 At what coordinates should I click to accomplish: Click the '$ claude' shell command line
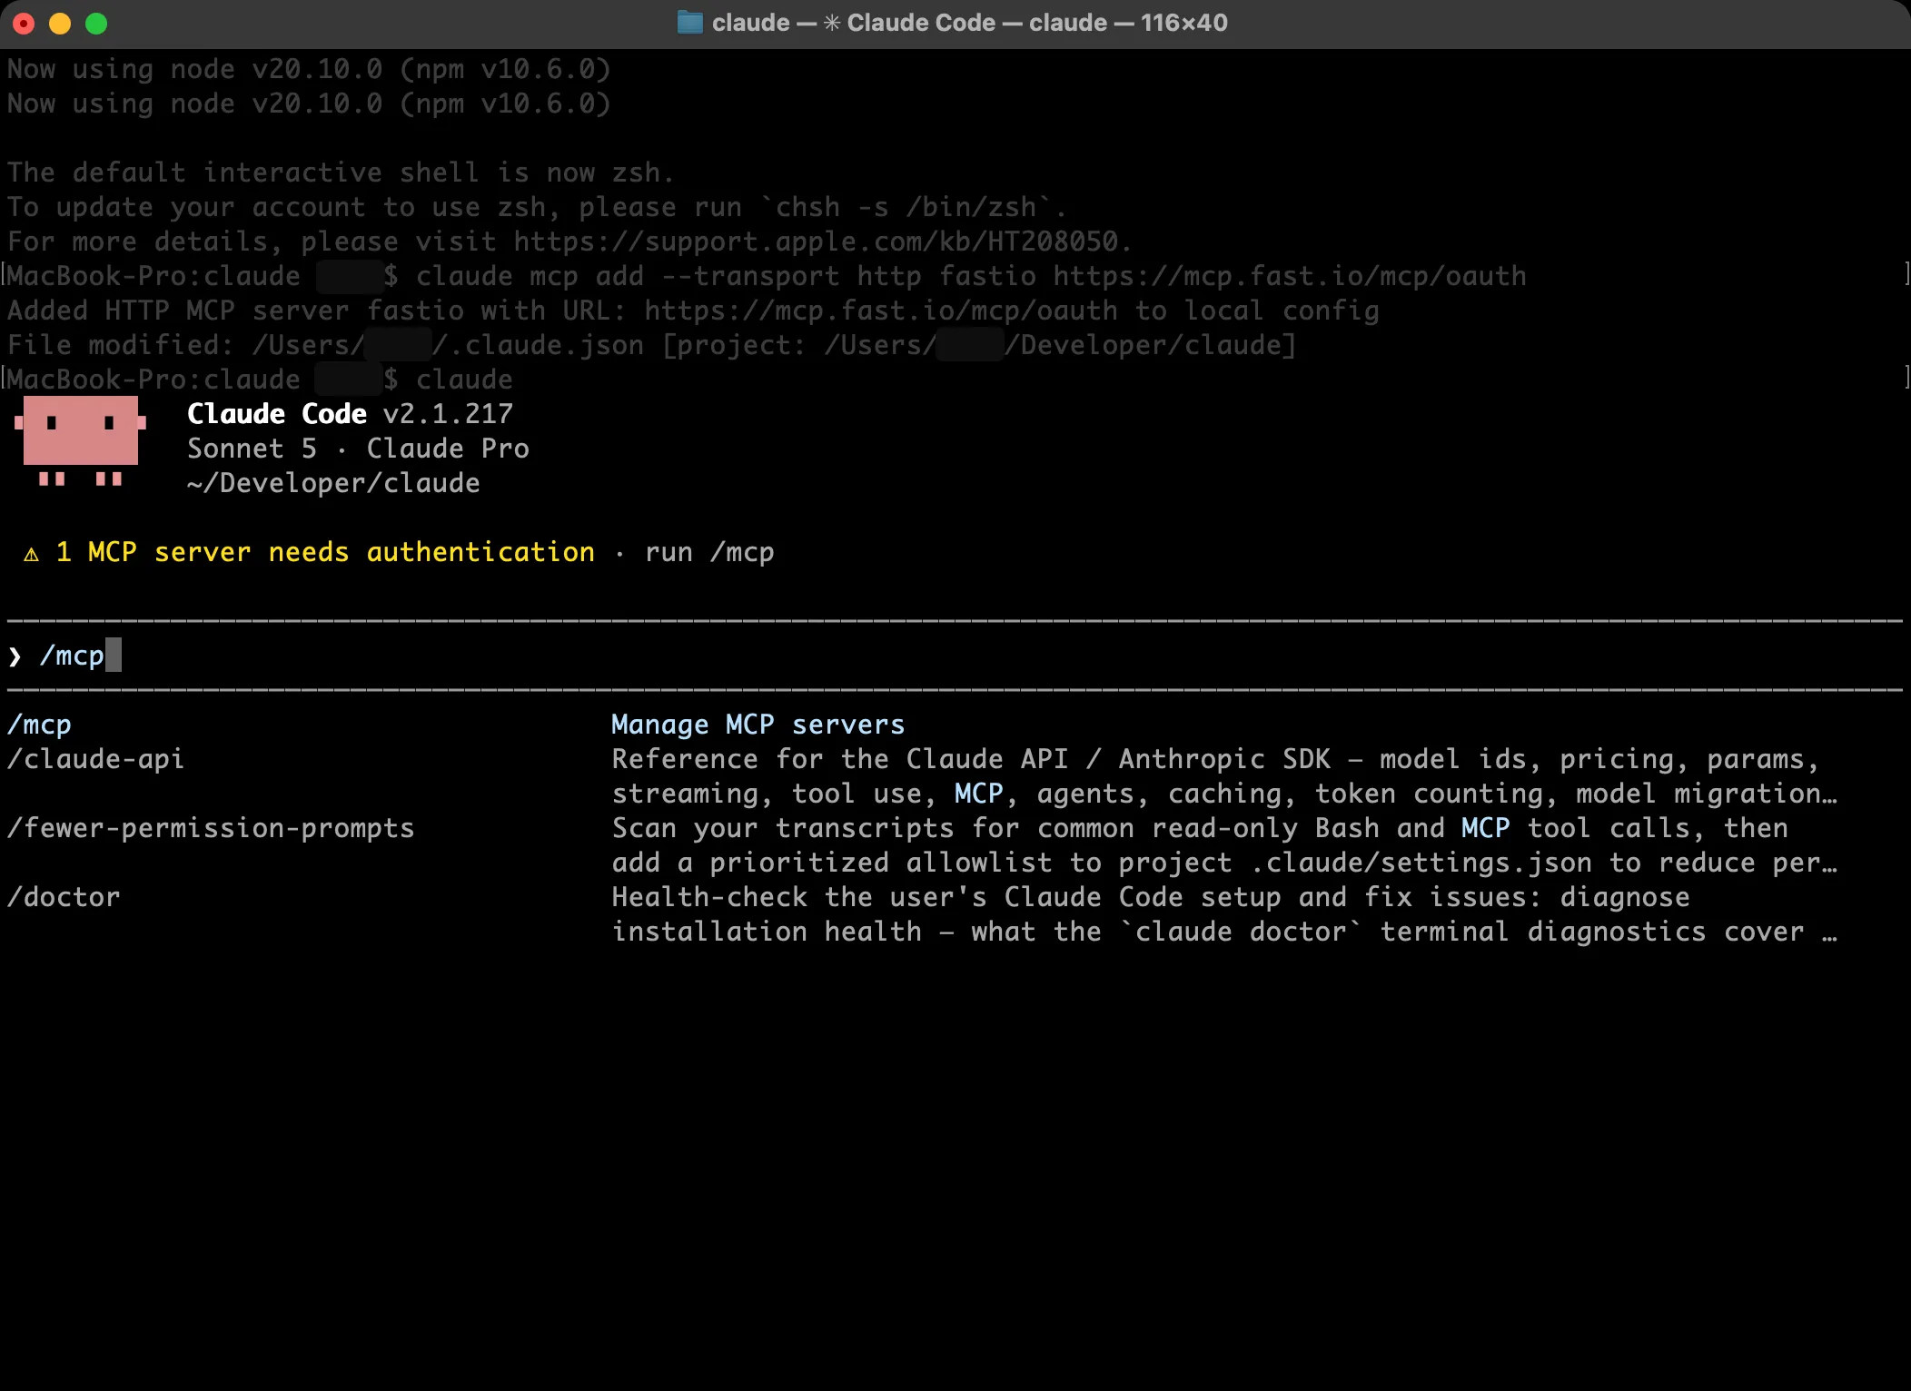click(x=448, y=380)
